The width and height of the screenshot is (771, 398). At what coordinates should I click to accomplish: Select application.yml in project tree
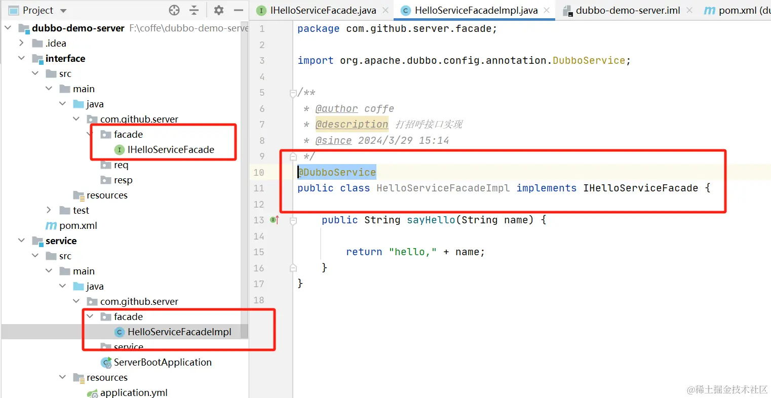click(134, 392)
